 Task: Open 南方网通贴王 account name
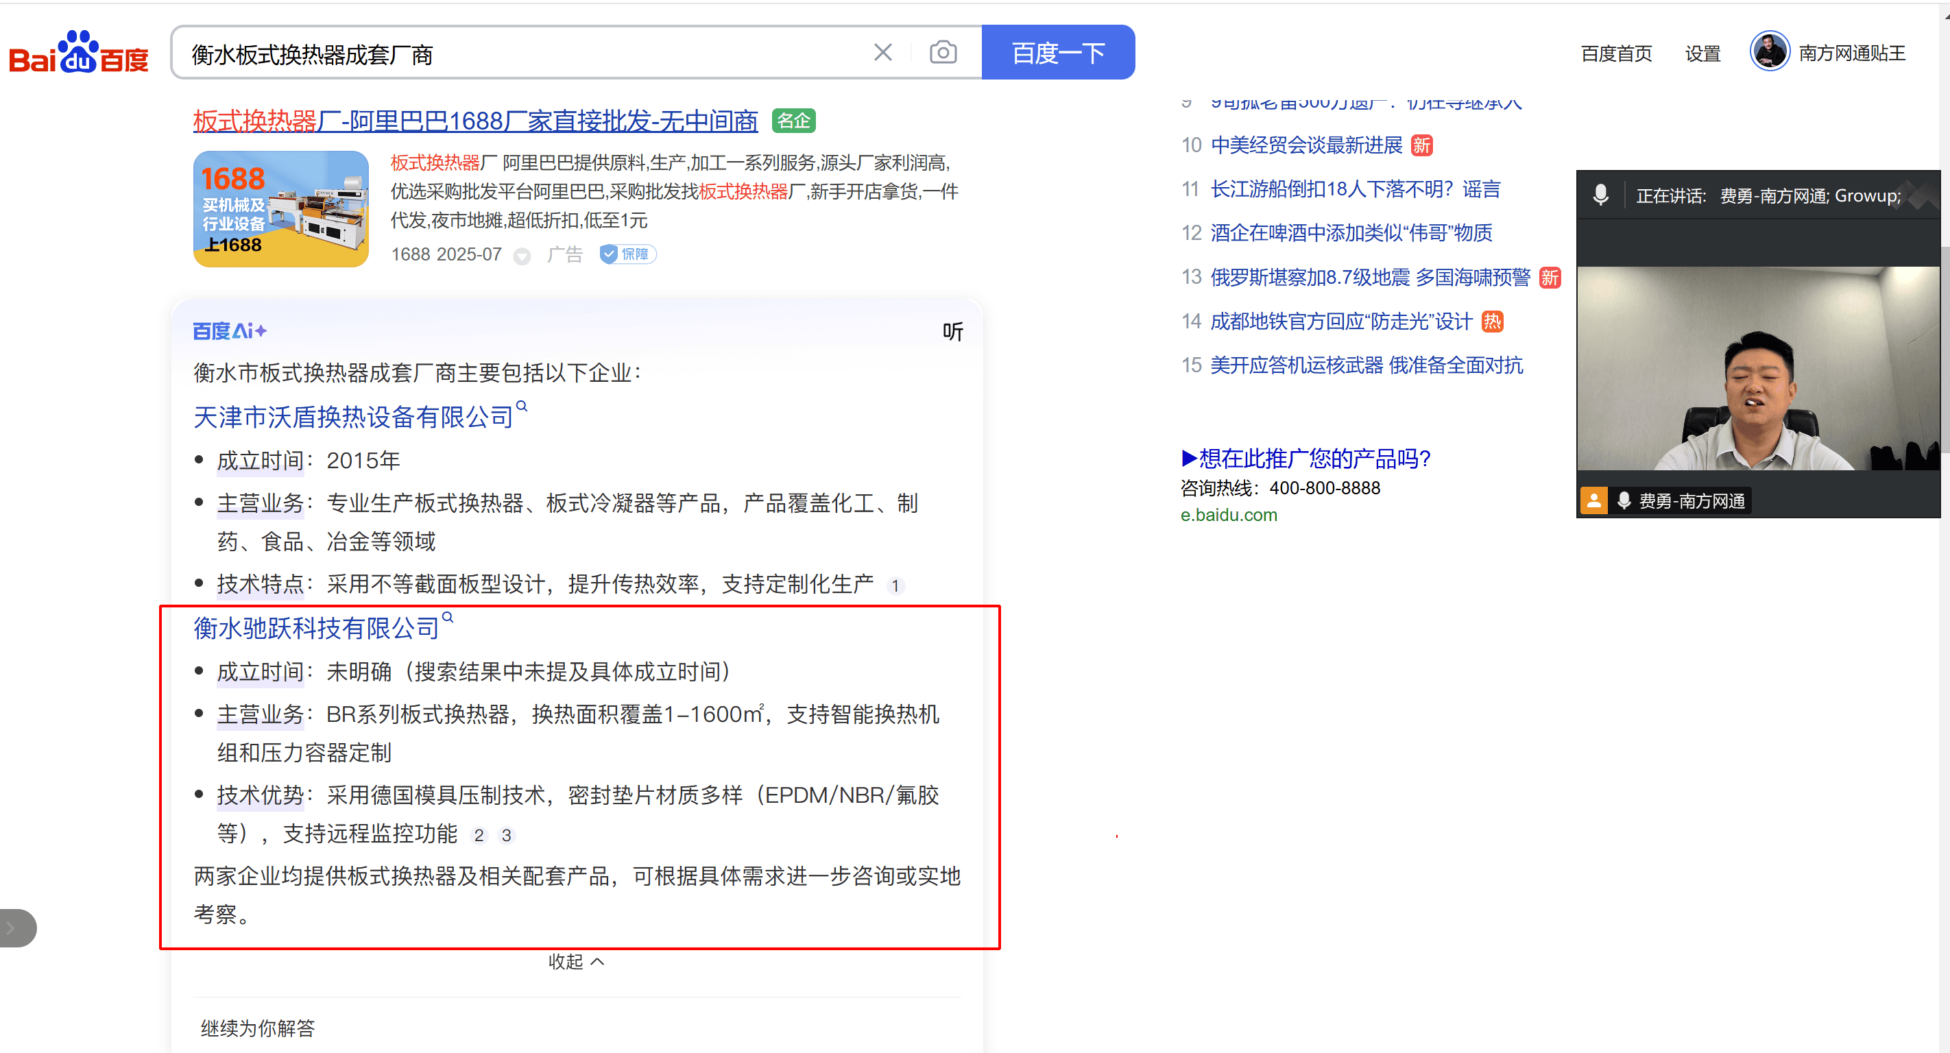(1851, 53)
